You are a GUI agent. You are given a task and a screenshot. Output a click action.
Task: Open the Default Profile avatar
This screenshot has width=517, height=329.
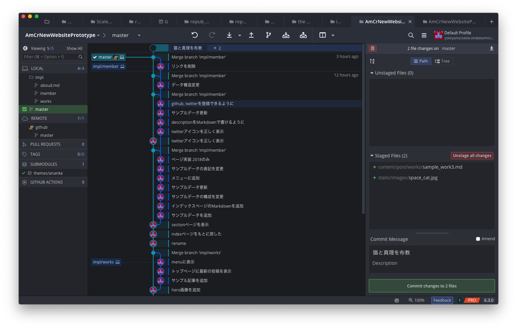coord(438,35)
